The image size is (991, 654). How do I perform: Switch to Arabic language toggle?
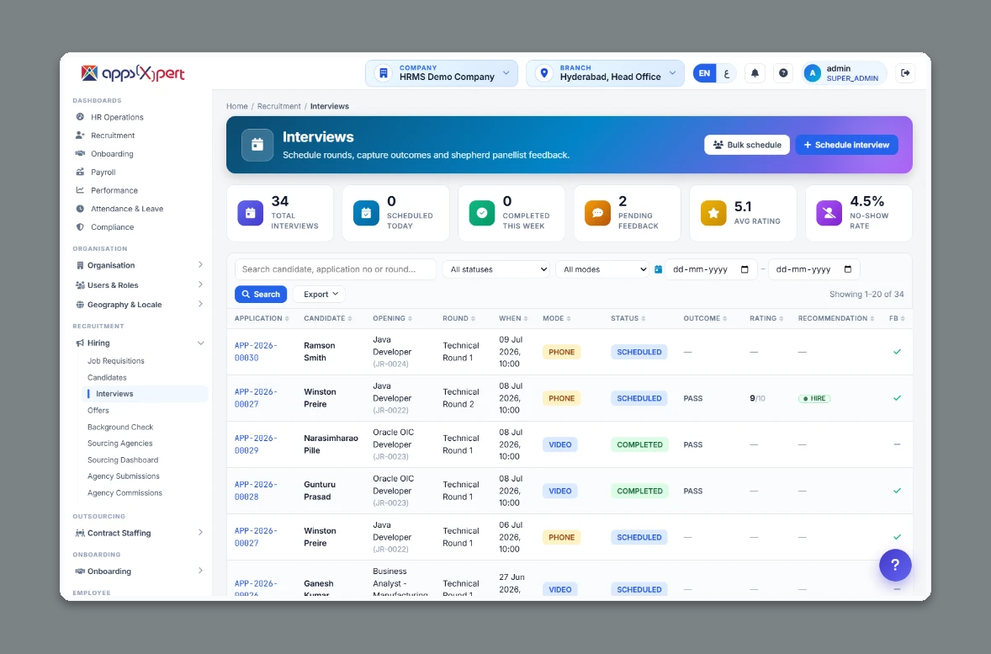(726, 73)
